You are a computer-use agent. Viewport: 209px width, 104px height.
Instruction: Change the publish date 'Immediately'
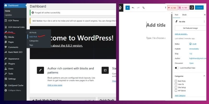click(x=194, y=49)
